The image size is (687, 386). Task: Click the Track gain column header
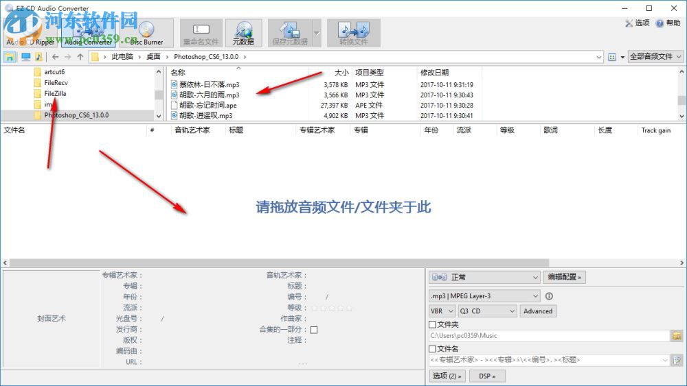click(661, 130)
